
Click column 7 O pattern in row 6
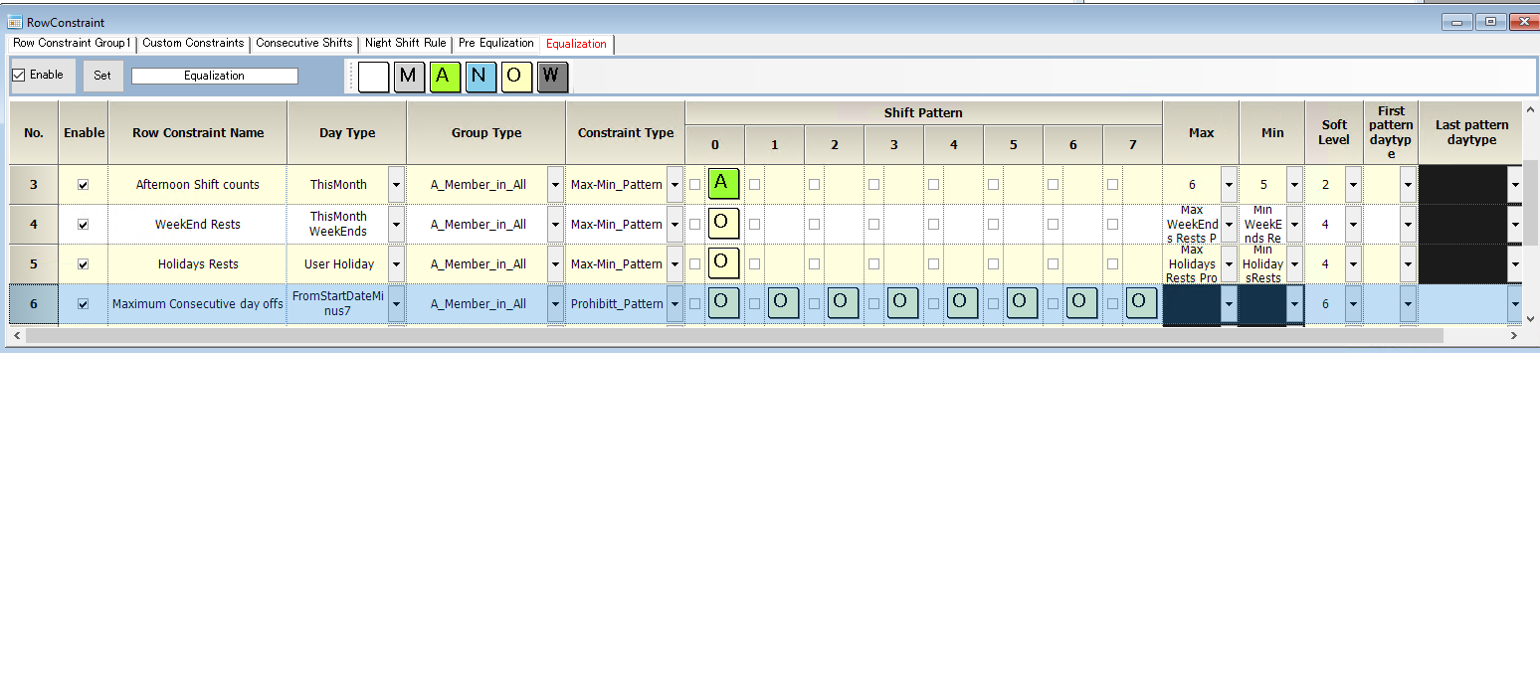1142,302
